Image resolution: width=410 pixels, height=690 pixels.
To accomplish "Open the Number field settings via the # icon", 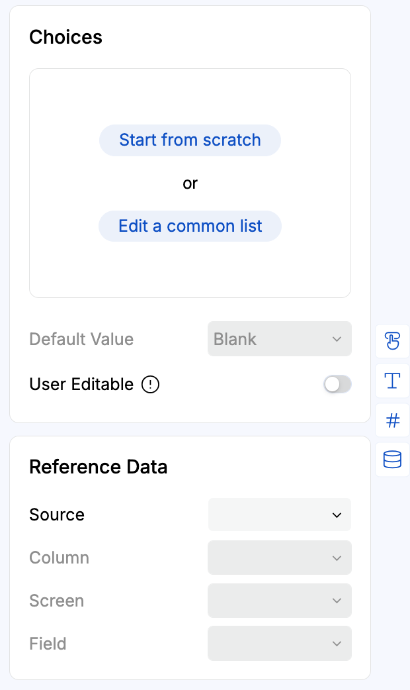I will (x=392, y=420).
